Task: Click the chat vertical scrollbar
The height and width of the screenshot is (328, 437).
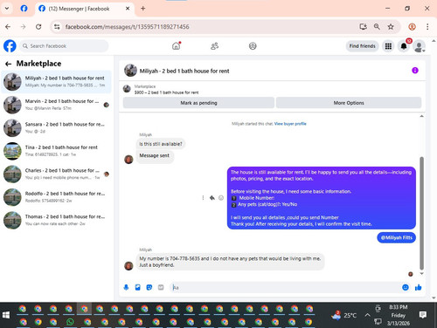Action: tap(421, 213)
